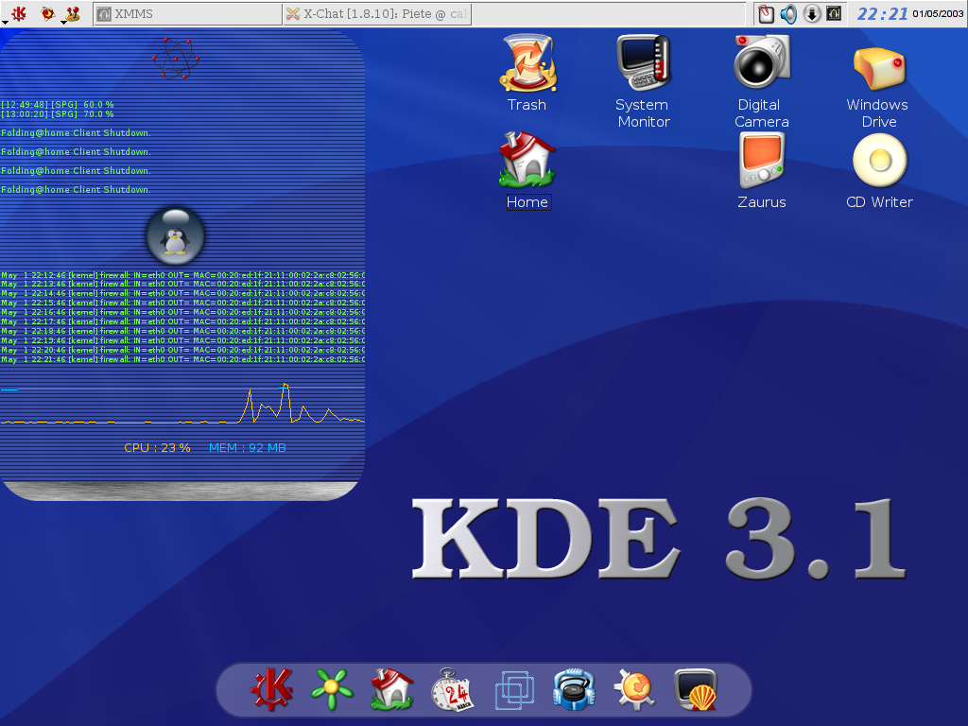Click the Tux penguin orb widget
968x726 pixels.
(x=175, y=236)
